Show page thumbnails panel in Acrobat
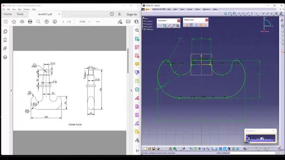 (5, 32)
